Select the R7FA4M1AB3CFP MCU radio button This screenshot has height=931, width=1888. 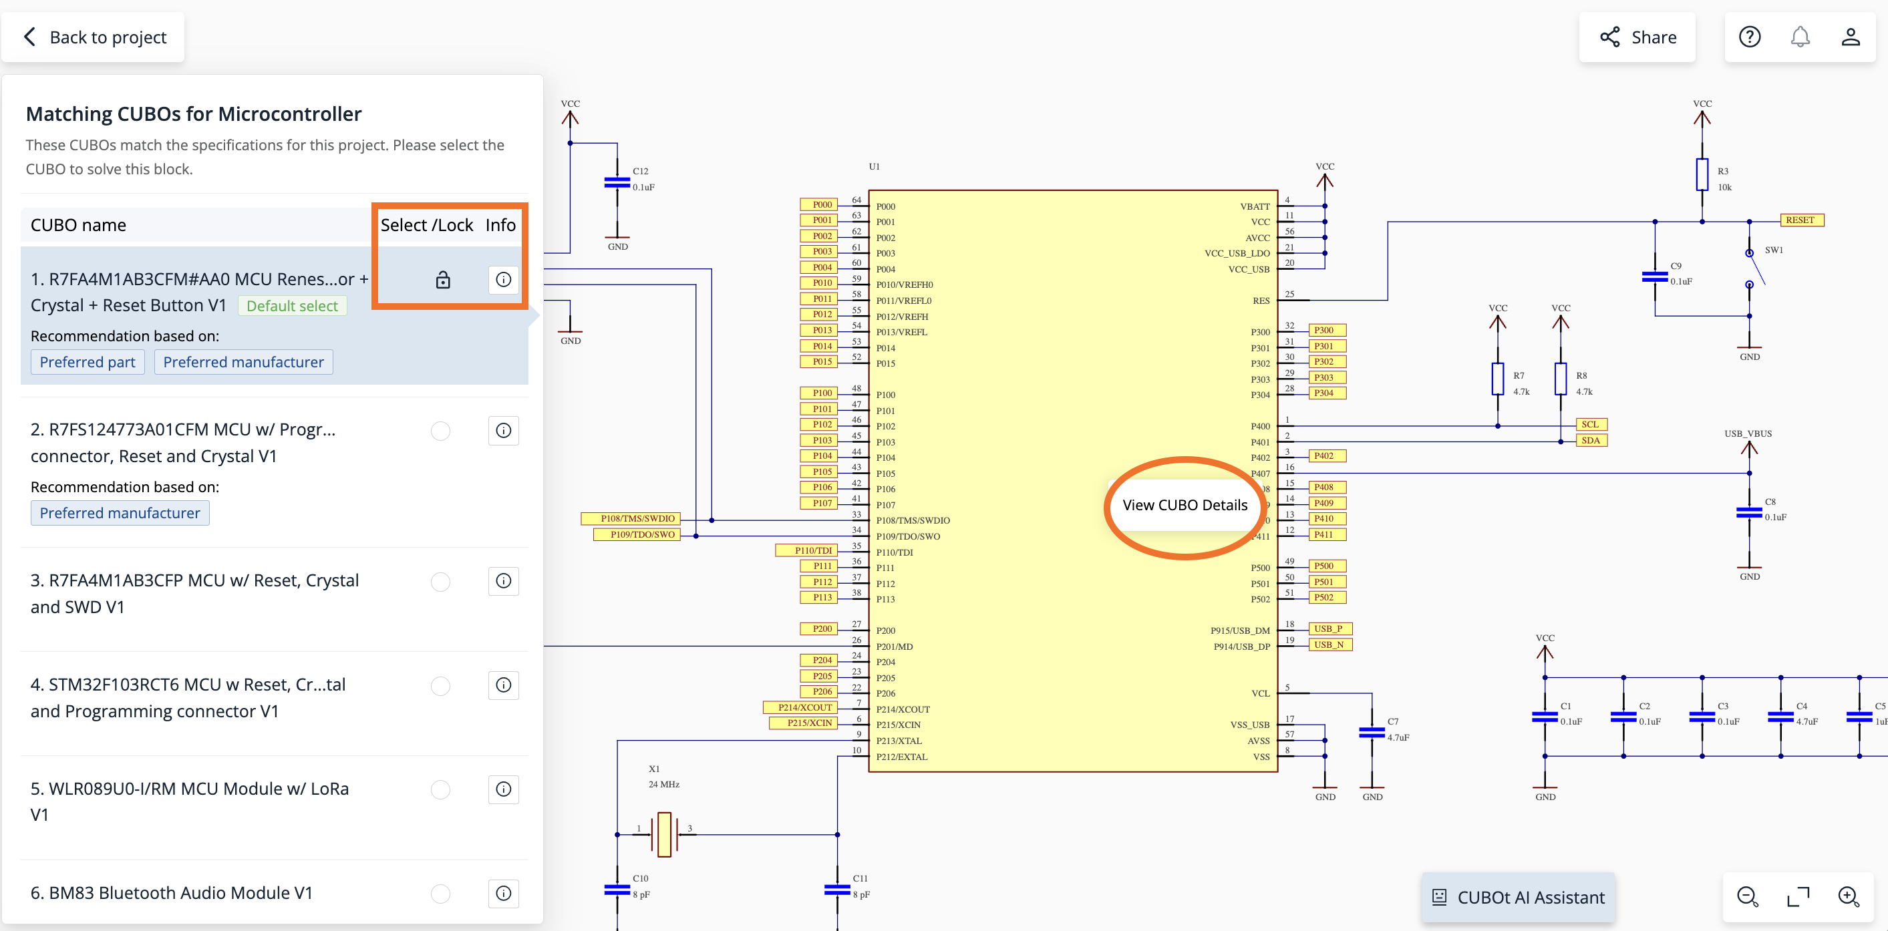(440, 582)
